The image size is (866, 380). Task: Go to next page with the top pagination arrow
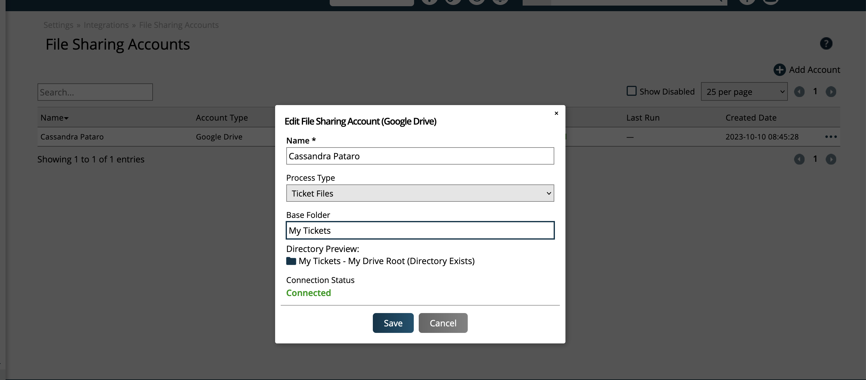point(831,91)
